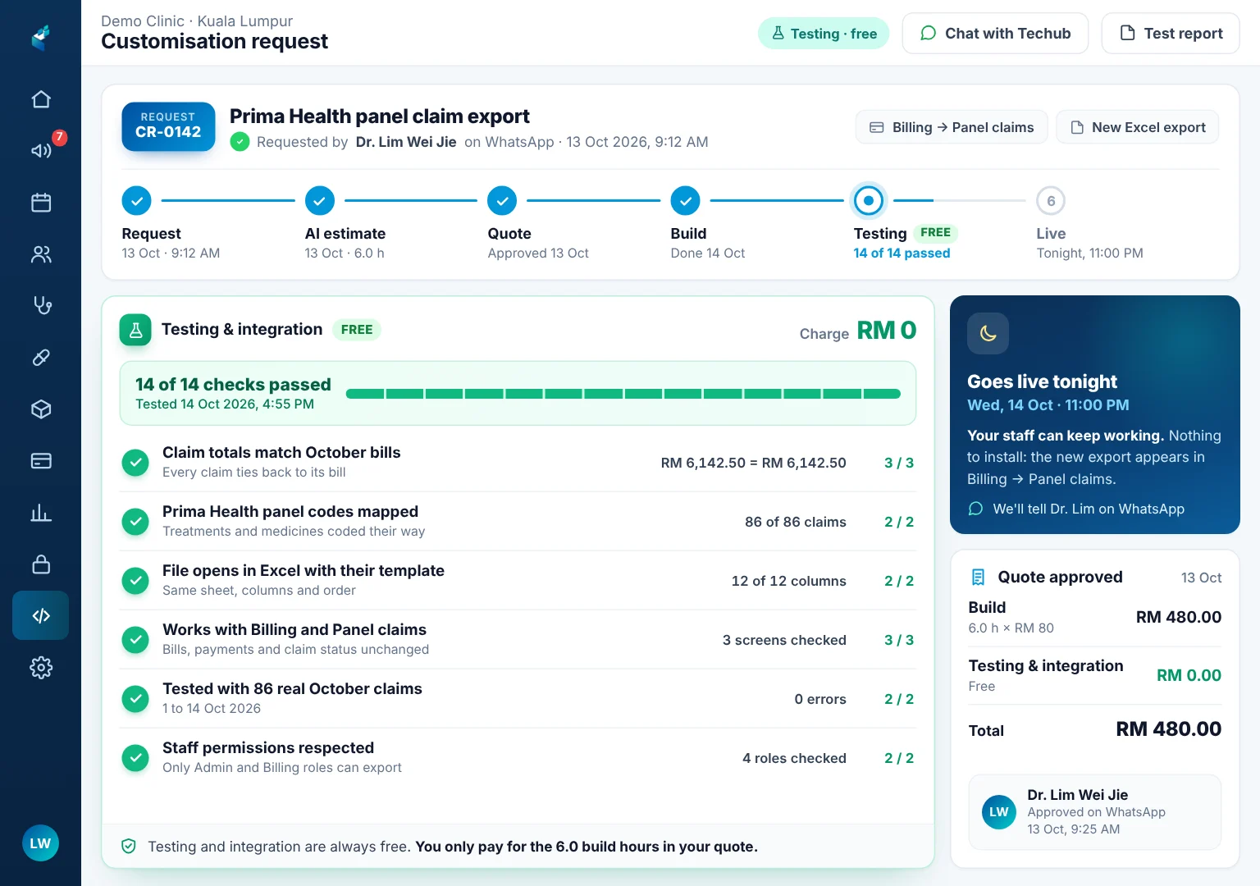This screenshot has height=886, width=1260.
Task: Open Chat with Techub
Action: pos(995,34)
